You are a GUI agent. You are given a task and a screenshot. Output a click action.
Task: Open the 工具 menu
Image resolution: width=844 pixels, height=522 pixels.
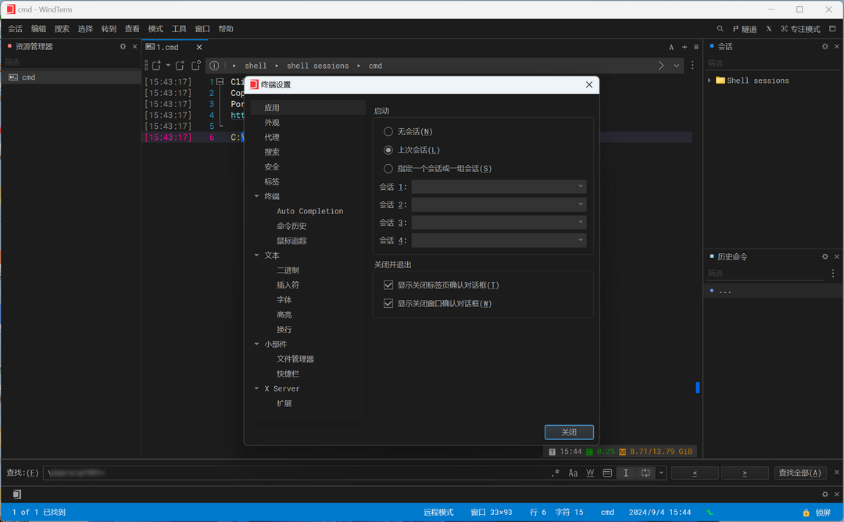178,28
